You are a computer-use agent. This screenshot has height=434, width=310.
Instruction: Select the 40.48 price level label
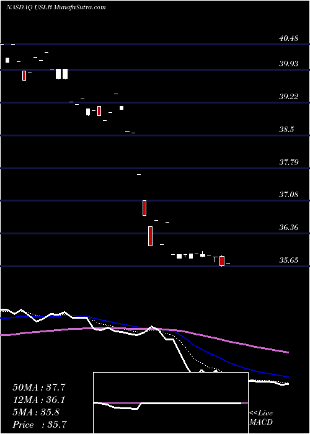click(288, 38)
